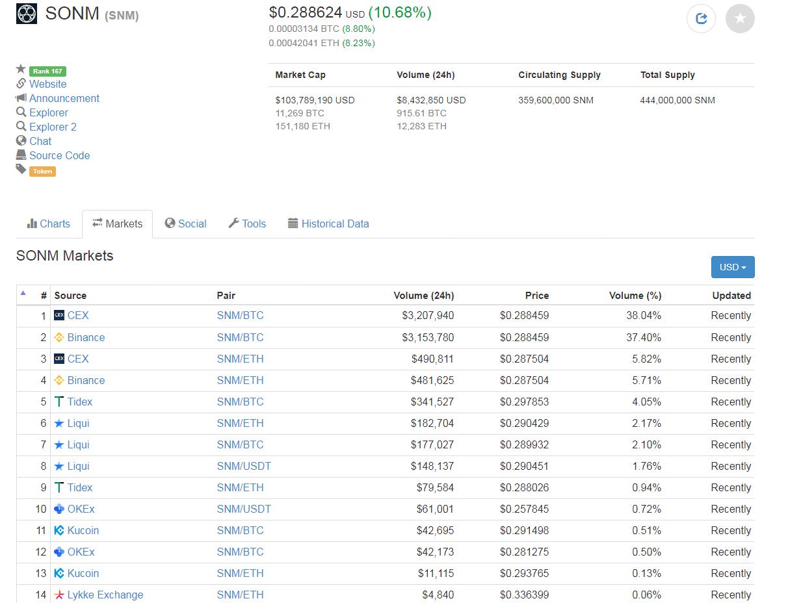Sort by Source column header
The image size is (788, 603).
[70, 295]
